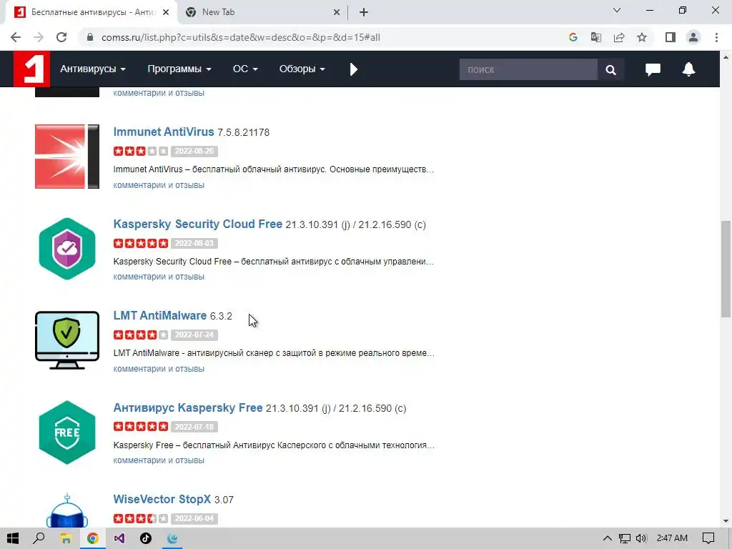Translate this page icon
The width and height of the screenshot is (732, 549).
point(596,37)
